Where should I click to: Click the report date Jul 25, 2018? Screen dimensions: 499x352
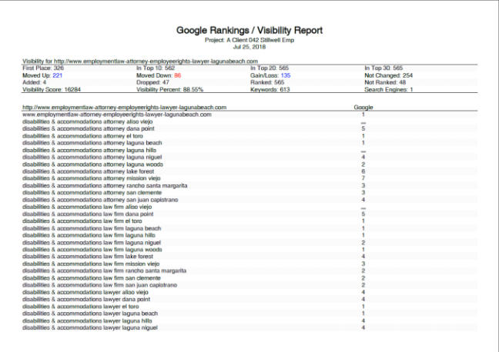(249, 45)
